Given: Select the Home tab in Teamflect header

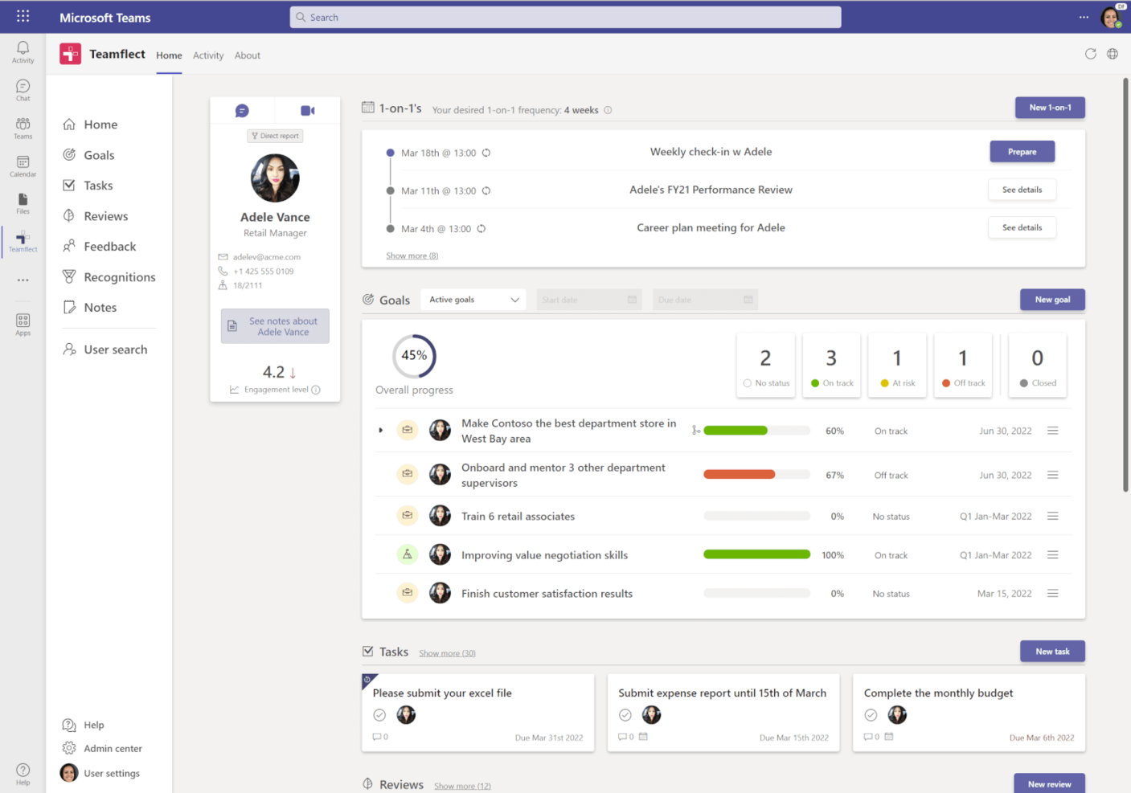Looking at the screenshot, I should (169, 55).
